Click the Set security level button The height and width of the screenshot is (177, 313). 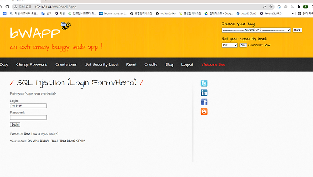[243, 45]
